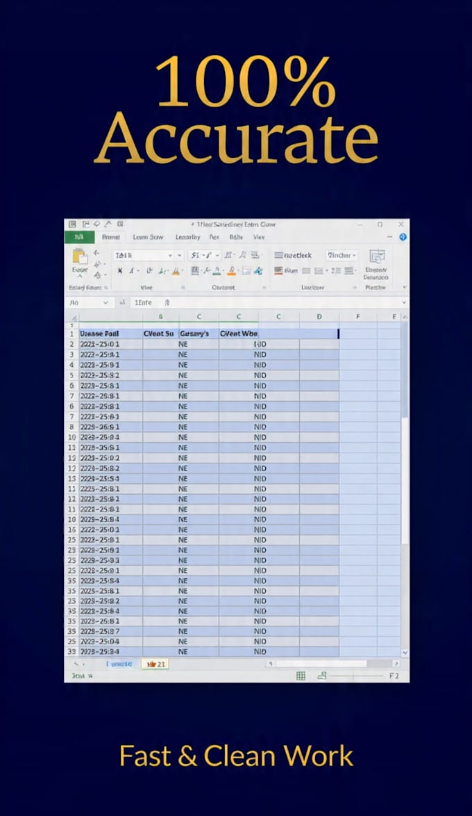Toggle Bold formatting in the ribbon
This screenshot has height=816, width=472.
[x=120, y=270]
